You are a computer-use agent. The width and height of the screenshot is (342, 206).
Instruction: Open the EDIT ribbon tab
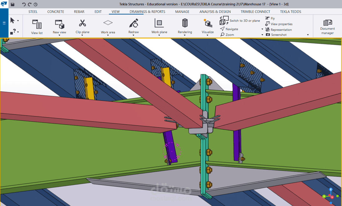pyautogui.click(x=98, y=12)
